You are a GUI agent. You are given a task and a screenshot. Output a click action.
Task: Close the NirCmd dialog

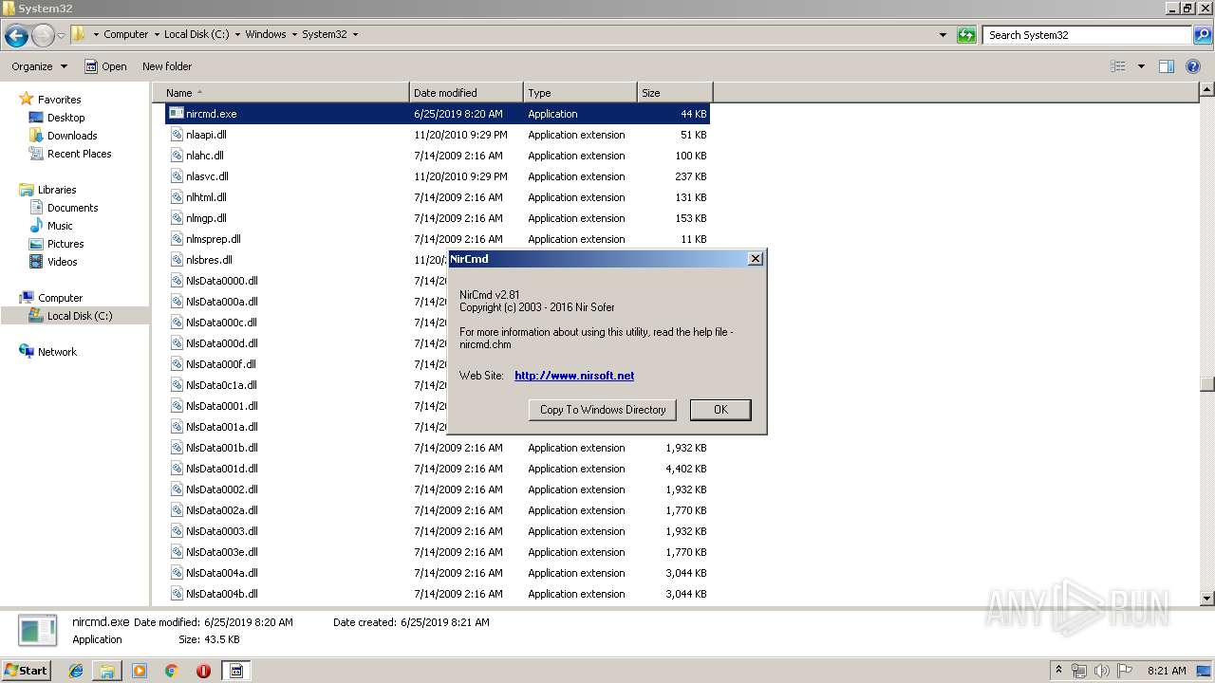point(755,258)
